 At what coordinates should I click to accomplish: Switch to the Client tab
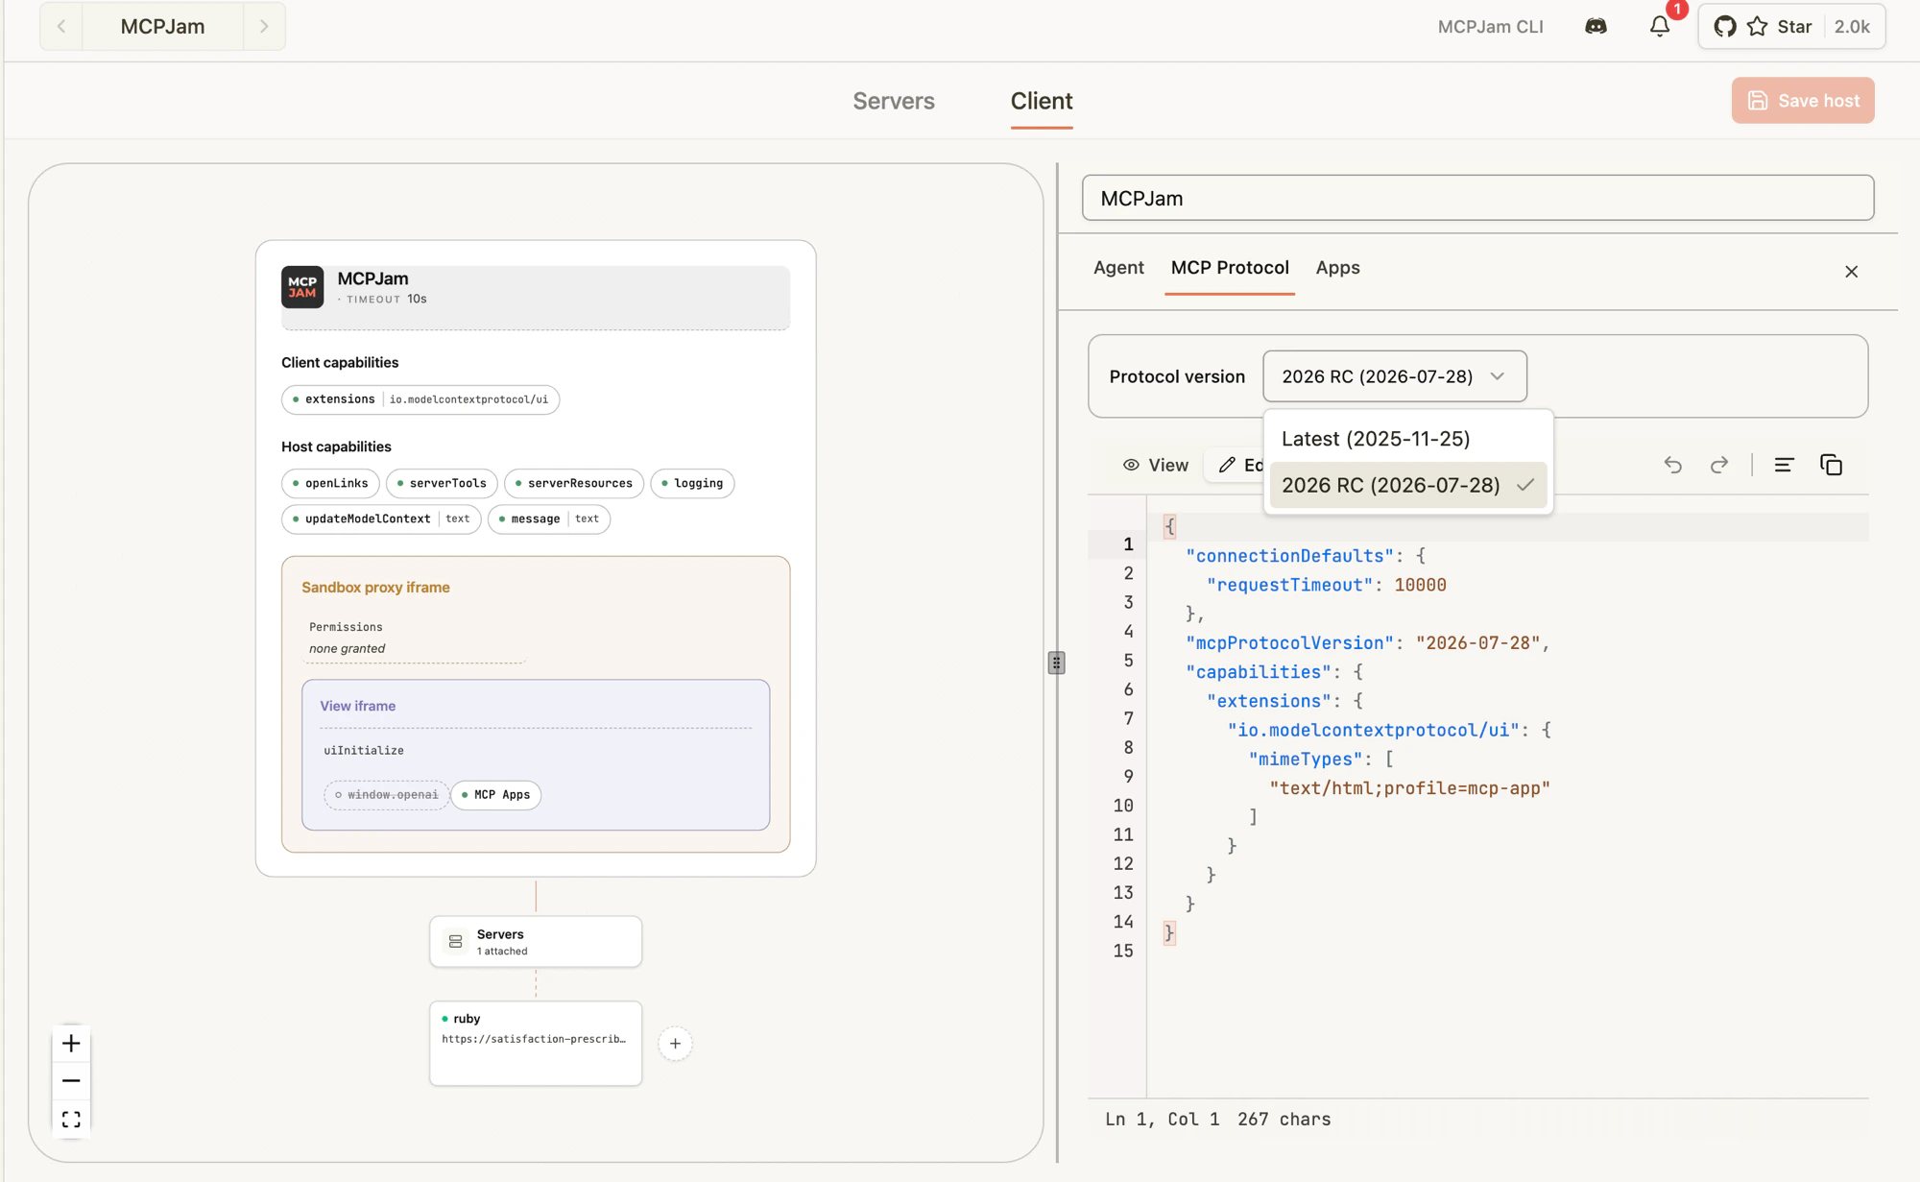click(x=1041, y=101)
